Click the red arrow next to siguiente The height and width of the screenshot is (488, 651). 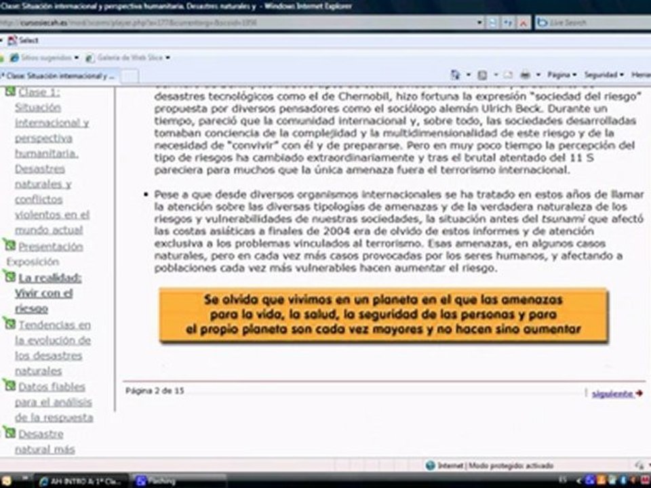(x=639, y=393)
